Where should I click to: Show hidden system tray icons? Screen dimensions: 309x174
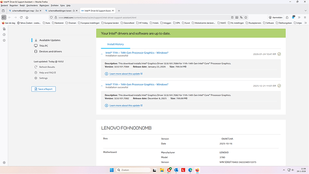tap(284, 170)
